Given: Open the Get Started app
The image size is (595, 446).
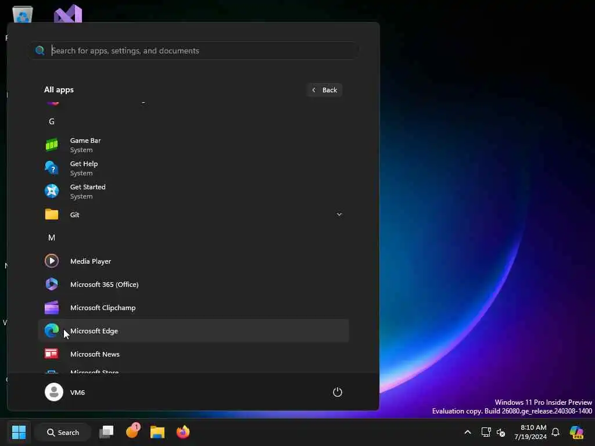Looking at the screenshot, I should click(193, 191).
